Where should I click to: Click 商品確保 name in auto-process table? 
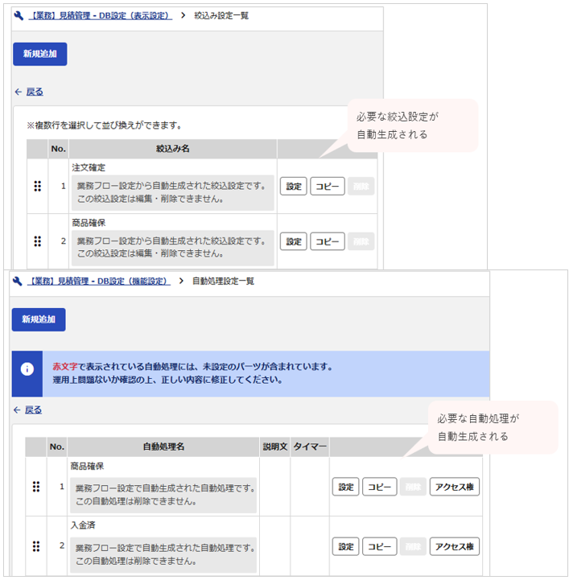[x=87, y=466]
